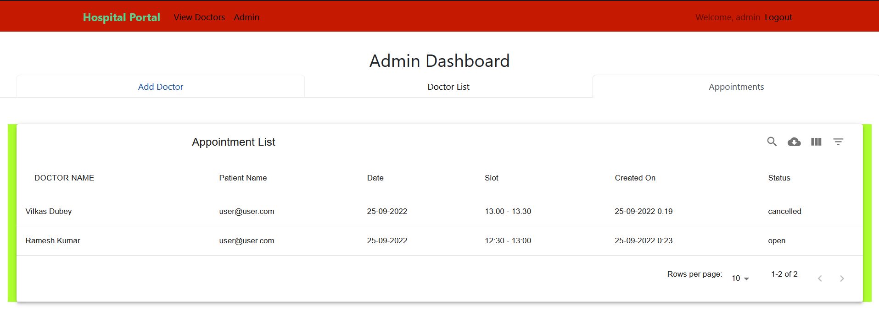Click the 25-09-2022 0:19 created cell

click(644, 211)
